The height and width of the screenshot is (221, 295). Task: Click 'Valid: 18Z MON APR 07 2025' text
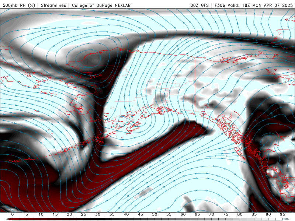[260, 5]
